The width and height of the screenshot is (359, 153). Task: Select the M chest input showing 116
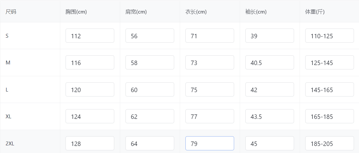[90, 62]
